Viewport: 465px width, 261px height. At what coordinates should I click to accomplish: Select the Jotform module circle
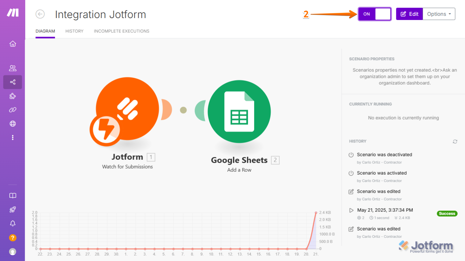click(127, 109)
